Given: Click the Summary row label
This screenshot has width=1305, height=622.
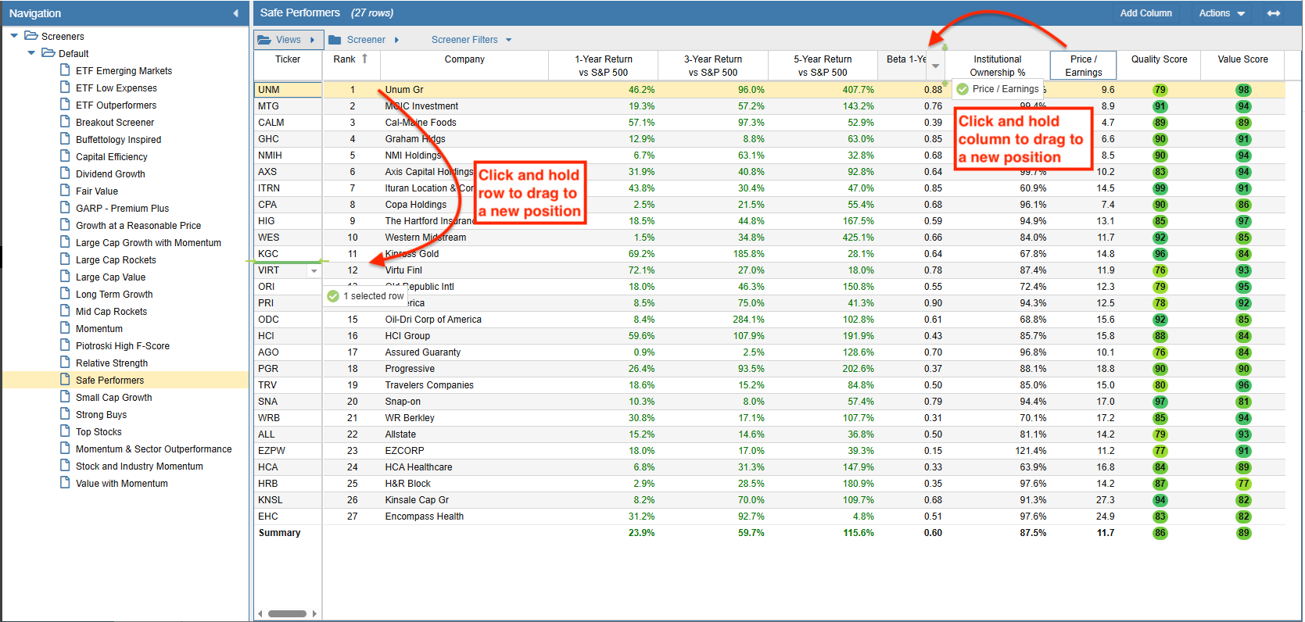Looking at the screenshot, I should coord(279,533).
